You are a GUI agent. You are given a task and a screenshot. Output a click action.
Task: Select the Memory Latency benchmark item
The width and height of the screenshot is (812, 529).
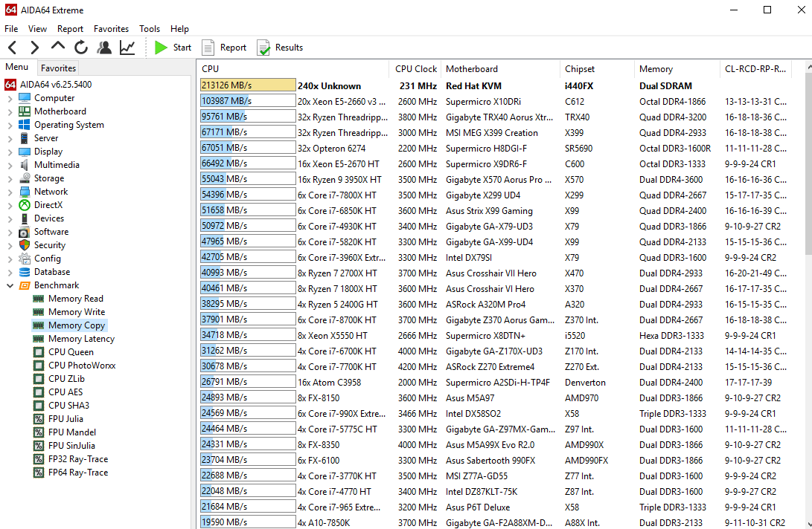81,339
